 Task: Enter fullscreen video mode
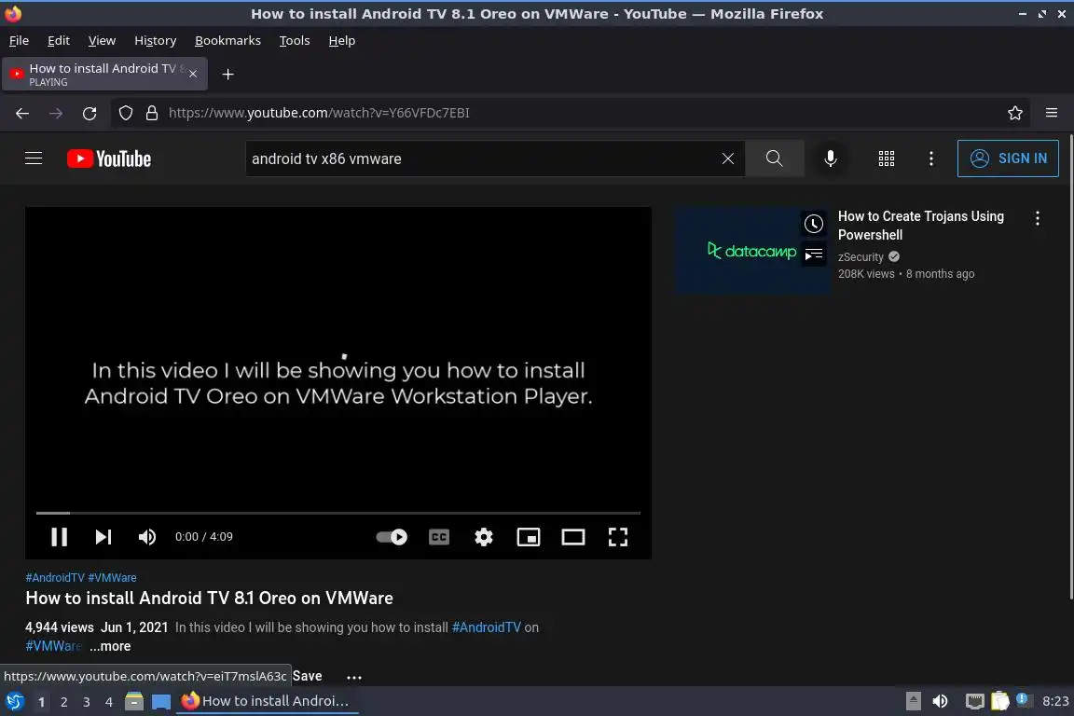pos(618,537)
